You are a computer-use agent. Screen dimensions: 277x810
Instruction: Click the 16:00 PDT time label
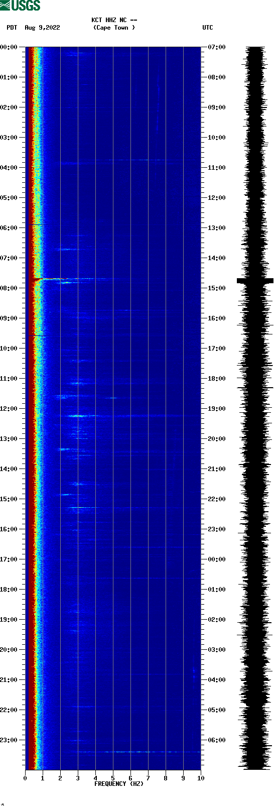9,529
